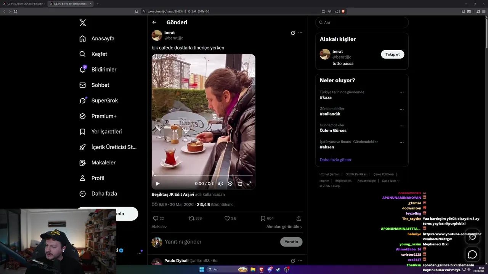Open three-dot menu on Paulo Dybali's reply
This screenshot has height=274, width=488.
pyautogui.click(x=300, y=261)
